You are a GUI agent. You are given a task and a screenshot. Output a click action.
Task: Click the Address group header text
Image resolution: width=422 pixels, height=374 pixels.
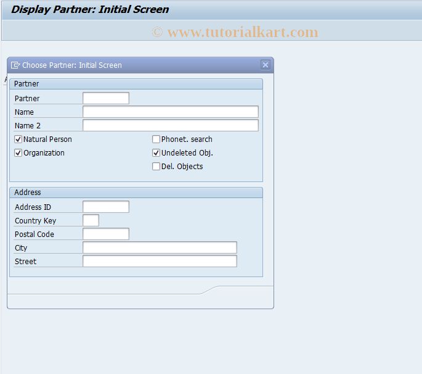click(x=28, y=193)
